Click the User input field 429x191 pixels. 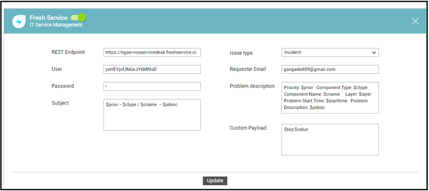point(152,69)
